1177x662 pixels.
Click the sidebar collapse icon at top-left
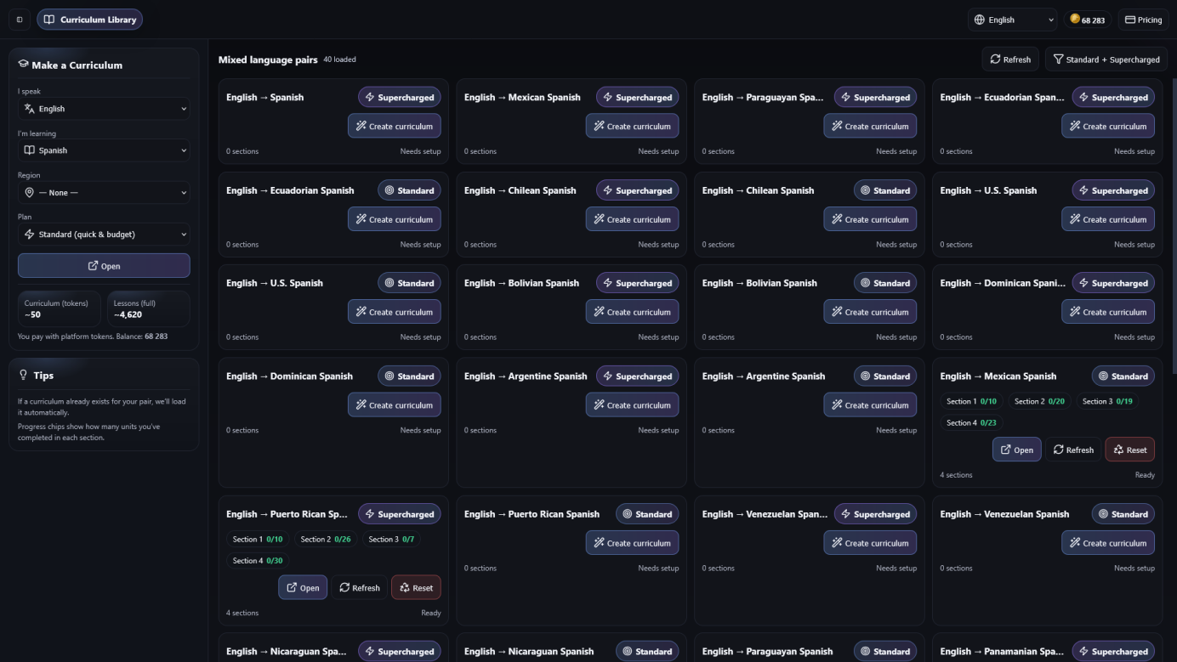pyautogui.click(x=20, y=20)
